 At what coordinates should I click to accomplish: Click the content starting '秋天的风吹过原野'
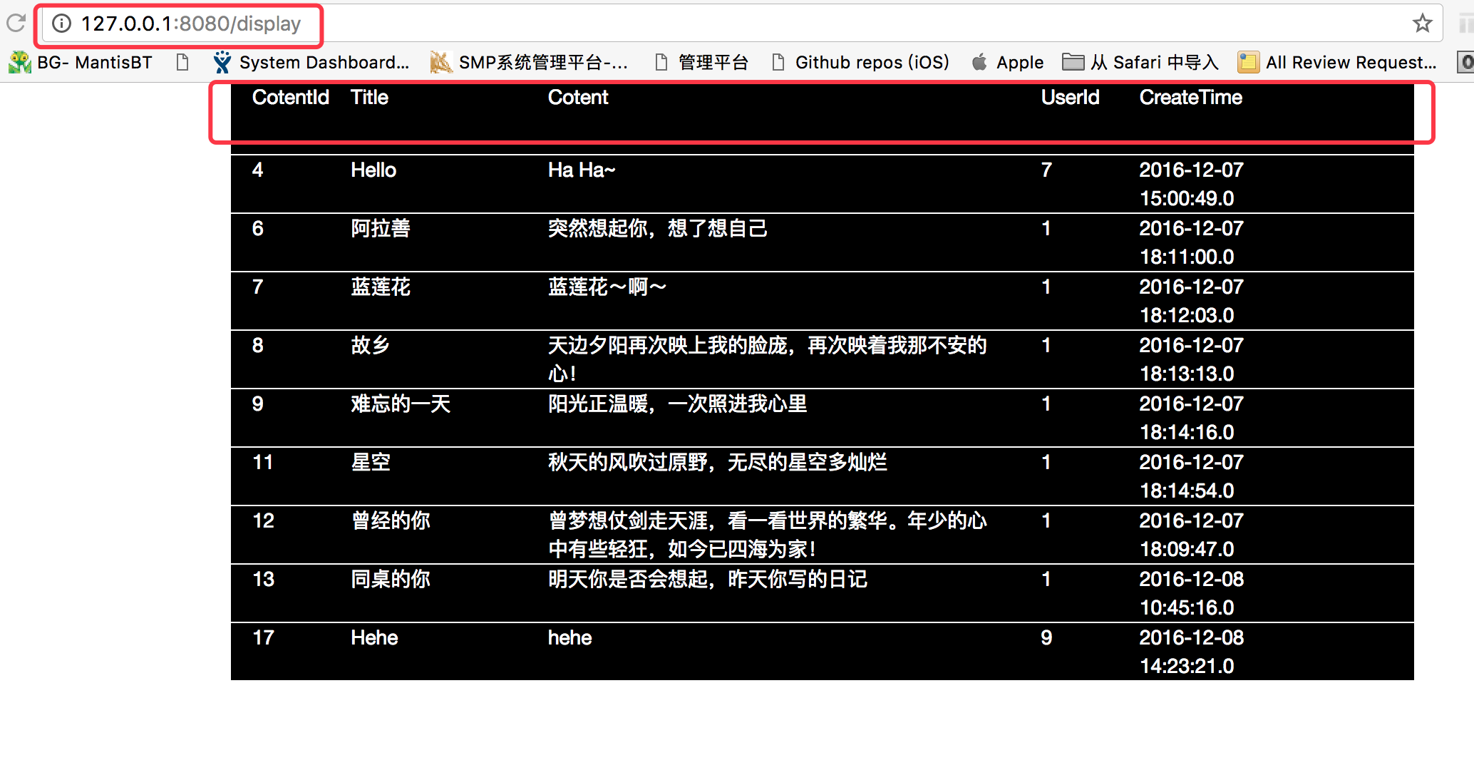(x=717, y=462)
